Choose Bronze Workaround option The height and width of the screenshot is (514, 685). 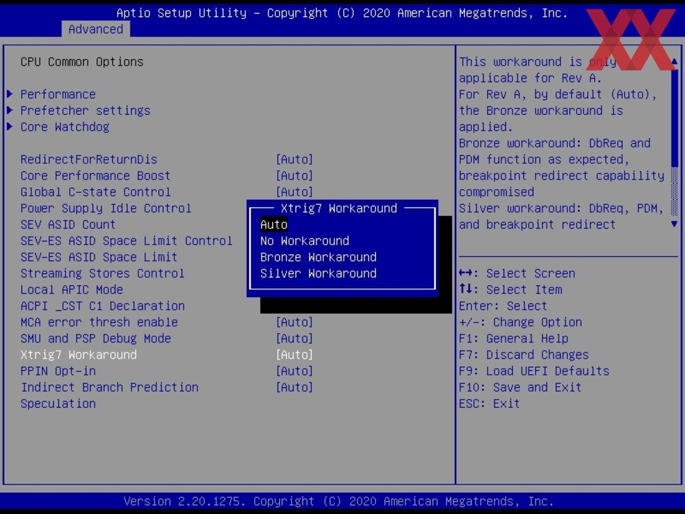tap(318, 257)
